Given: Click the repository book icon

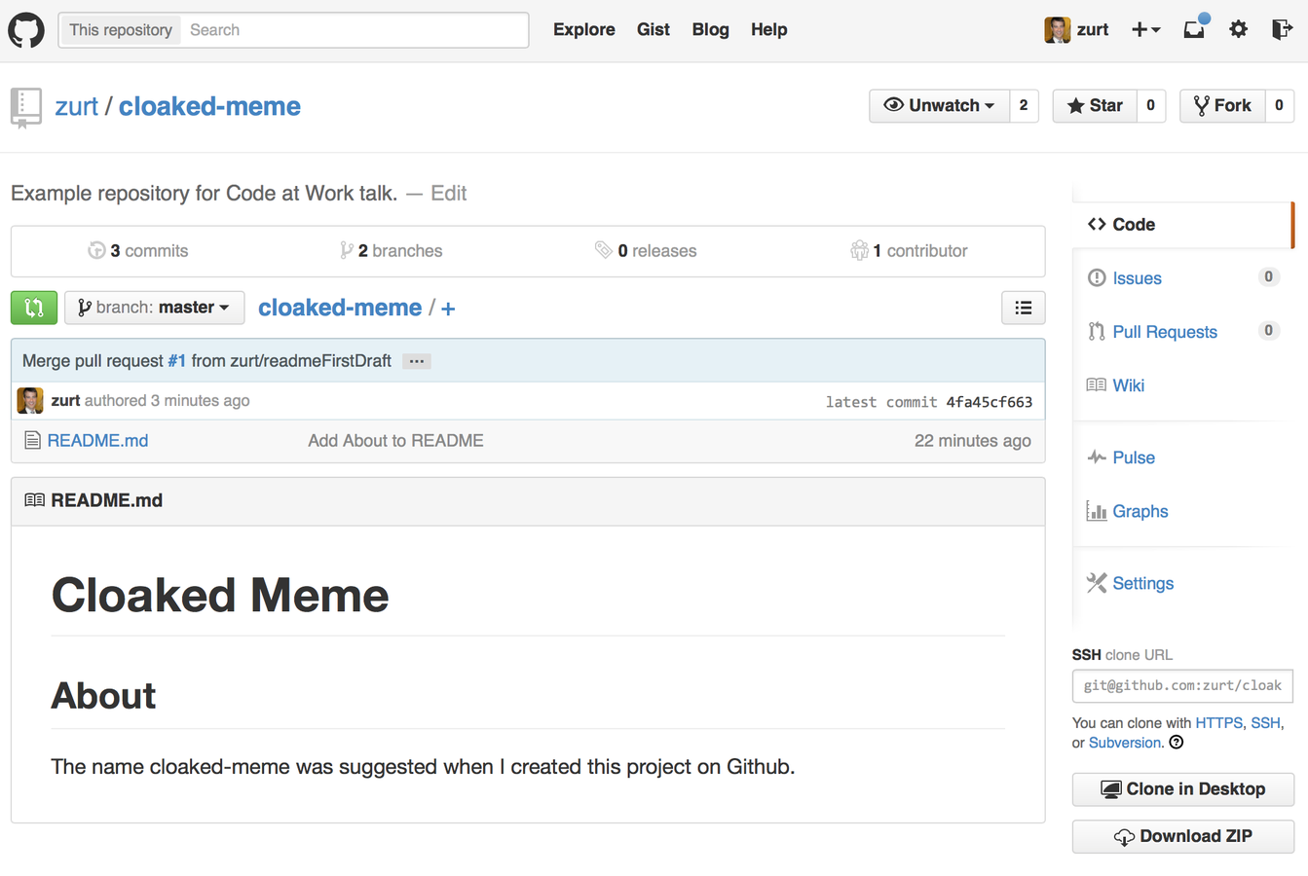Looking at the screenshot, I should coord(26,108).
